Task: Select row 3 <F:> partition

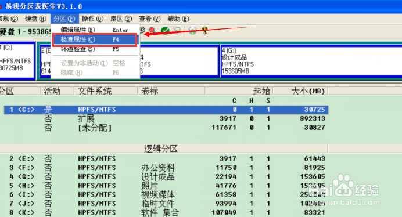Action: [x=166, y=168]
